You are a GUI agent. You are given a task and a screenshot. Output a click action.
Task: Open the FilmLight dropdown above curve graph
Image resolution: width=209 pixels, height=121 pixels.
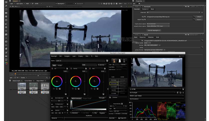tap(102, 98)
